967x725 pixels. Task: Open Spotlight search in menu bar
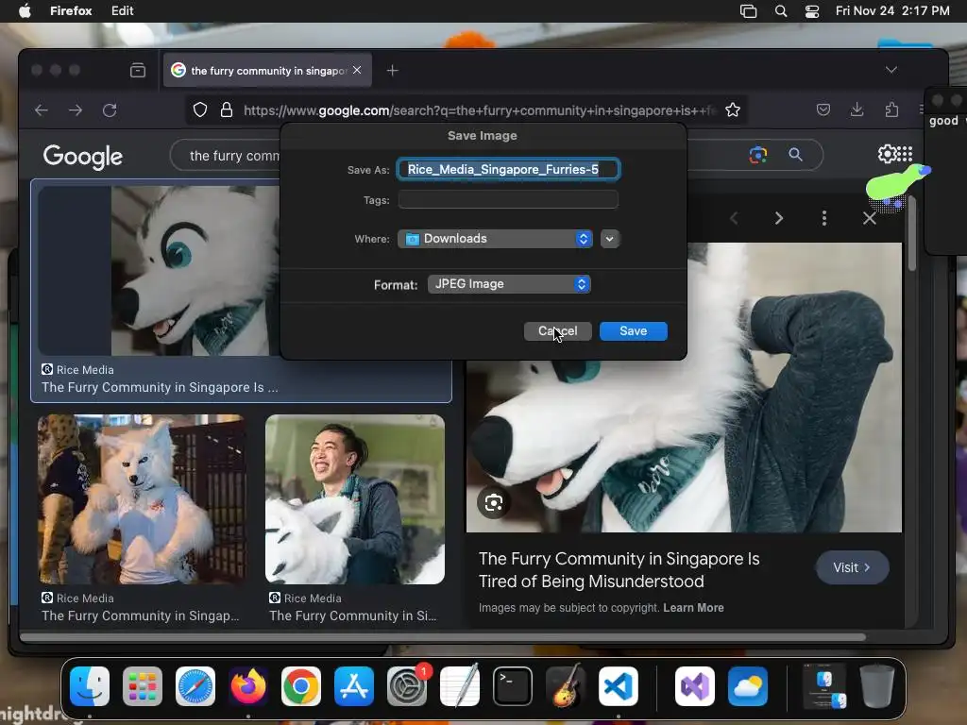pos(781,10)
